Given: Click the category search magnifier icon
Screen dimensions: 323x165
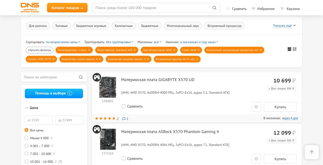Looking at the screenshot, I should pyautogui.click(x=81, y=77).
